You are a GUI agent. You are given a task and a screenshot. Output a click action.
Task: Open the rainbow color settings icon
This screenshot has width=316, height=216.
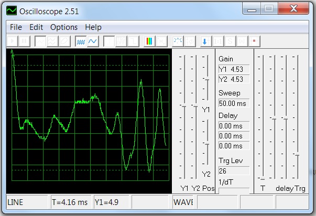click(149, 41)
